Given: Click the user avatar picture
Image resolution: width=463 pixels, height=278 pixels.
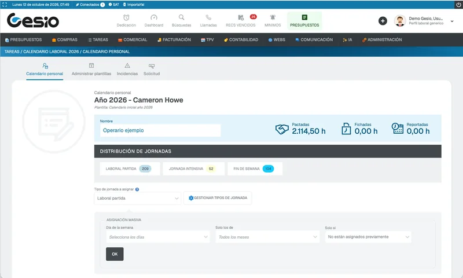Looking at the screenshot, I should click(400, 21).
